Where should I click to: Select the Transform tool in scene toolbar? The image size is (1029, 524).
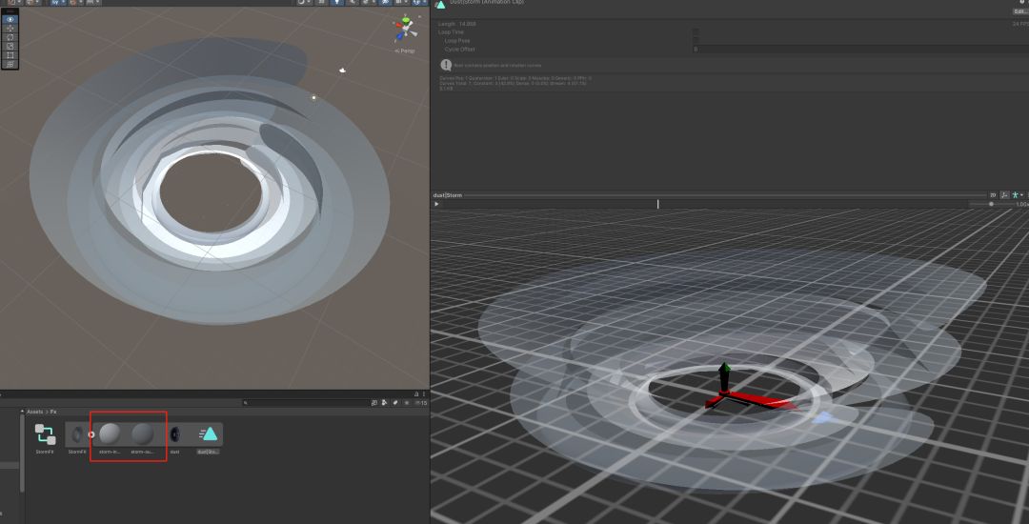[x=10, y=64]
